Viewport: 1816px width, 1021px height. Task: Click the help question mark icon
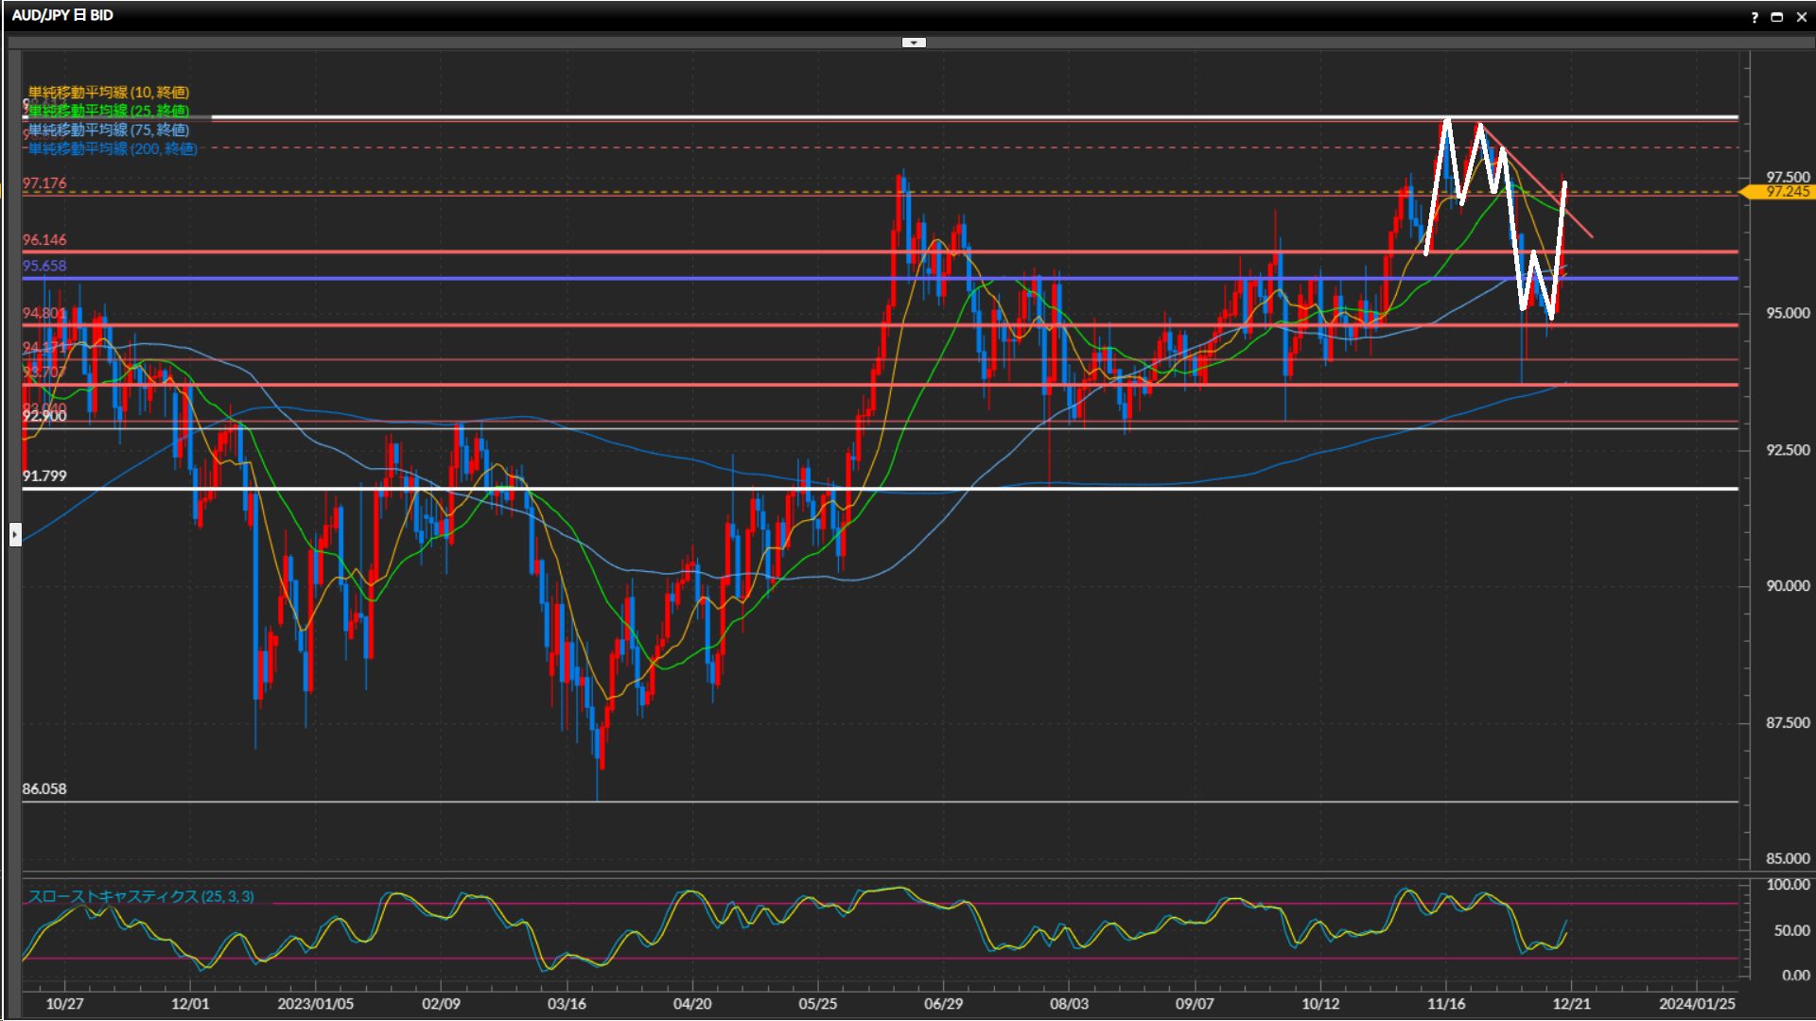(x=1755, y=17)
